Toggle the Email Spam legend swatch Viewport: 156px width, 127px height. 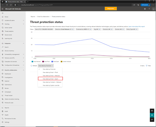52,61
